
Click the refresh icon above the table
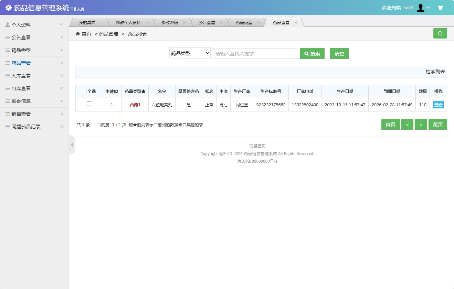440,33
